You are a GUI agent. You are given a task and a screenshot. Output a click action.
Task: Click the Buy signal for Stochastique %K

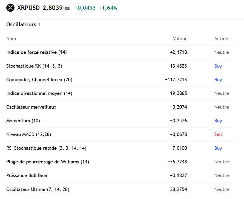coord(218,66)
